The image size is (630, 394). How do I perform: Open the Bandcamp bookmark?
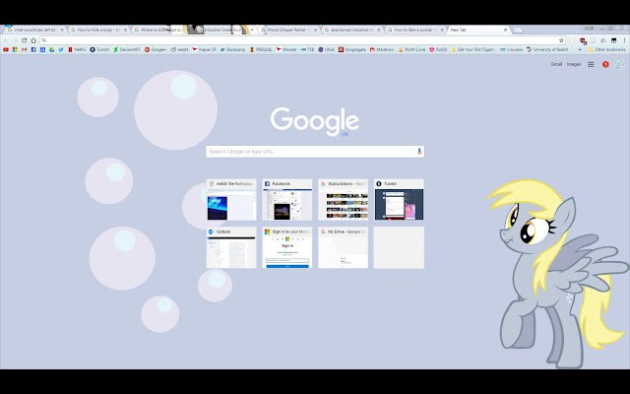tap(232, 50)
